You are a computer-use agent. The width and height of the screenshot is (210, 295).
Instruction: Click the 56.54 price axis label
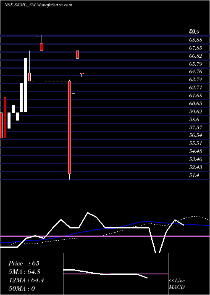[196, 135]
